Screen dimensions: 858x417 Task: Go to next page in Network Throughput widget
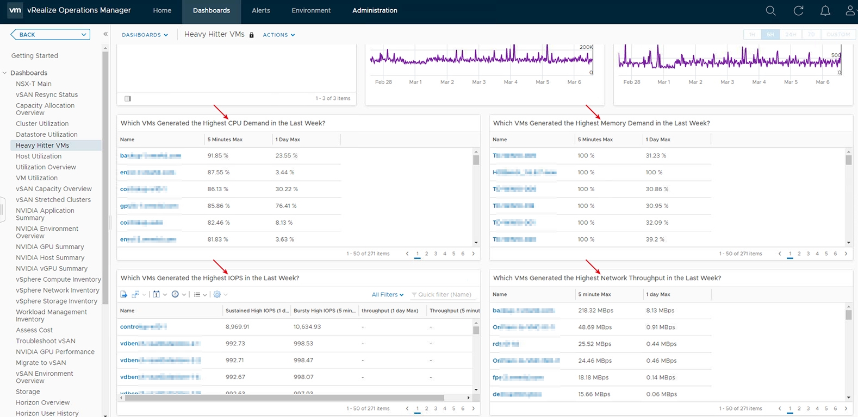(x=845, y=408)
